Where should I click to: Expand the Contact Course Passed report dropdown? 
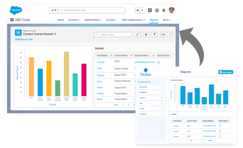point(55,34)
